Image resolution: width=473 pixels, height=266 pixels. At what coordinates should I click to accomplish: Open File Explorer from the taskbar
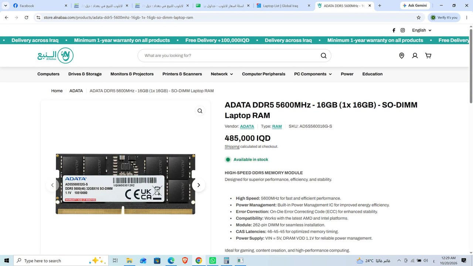129,260
